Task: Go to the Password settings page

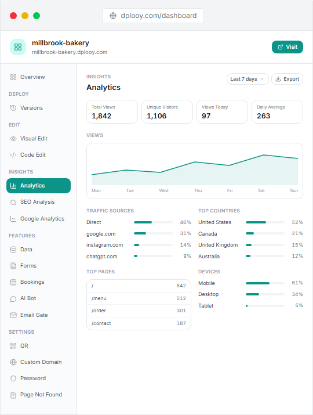Action: click(x=39, y=378)
